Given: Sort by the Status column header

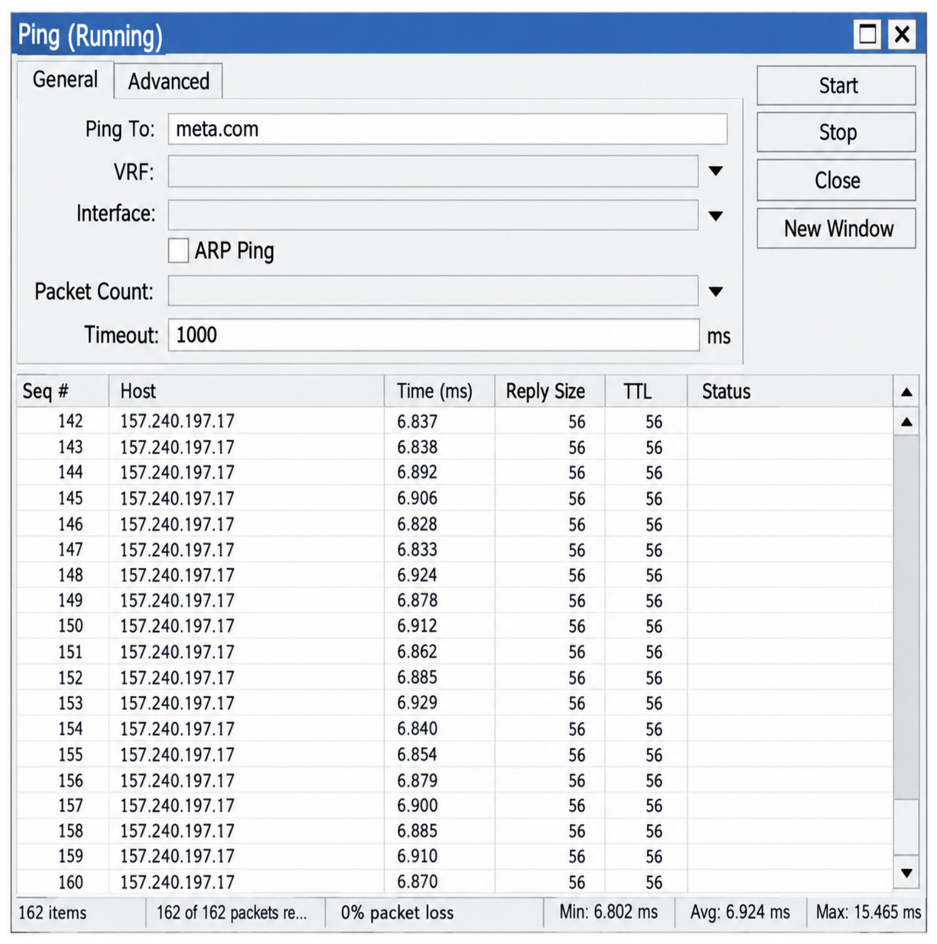Looking at the screenshot, I should (790, 391).
